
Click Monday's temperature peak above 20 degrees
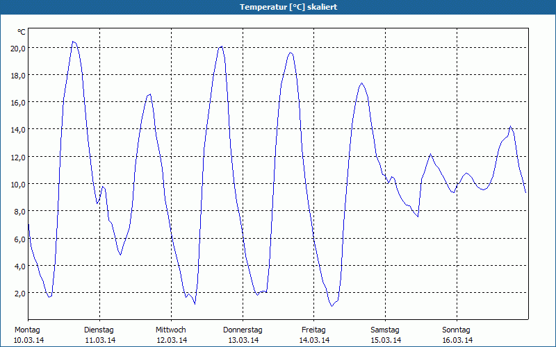pos(73,42)
